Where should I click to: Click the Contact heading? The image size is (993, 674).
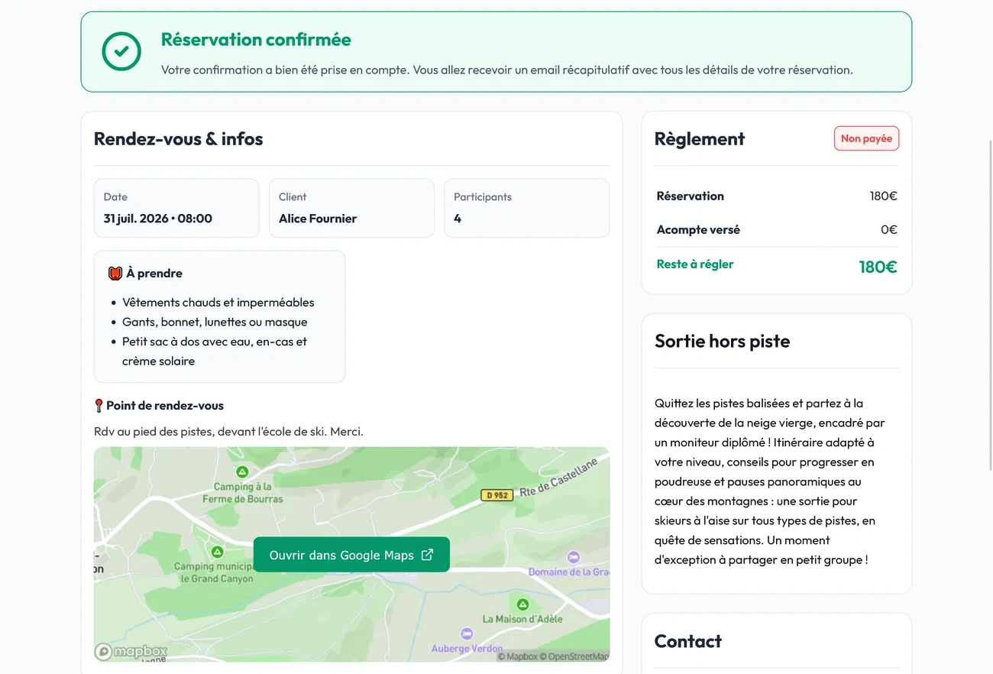688,642
